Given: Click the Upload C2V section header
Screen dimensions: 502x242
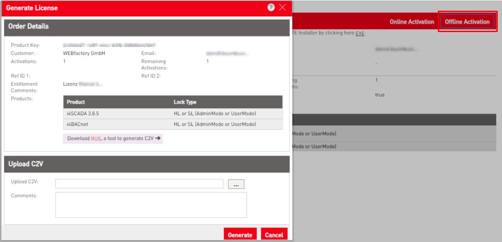Looking at the screenshot, I should click(147, 164).
